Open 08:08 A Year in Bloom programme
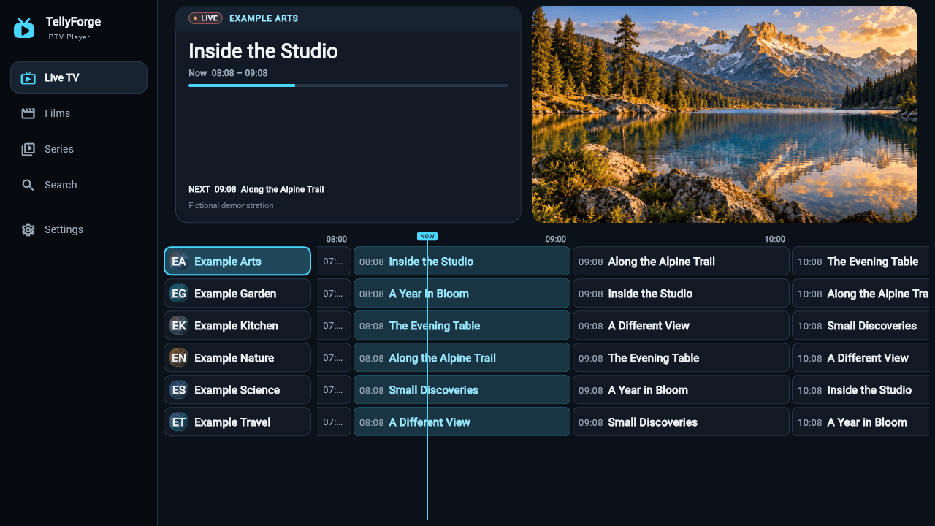 click(x=462, y=294)
